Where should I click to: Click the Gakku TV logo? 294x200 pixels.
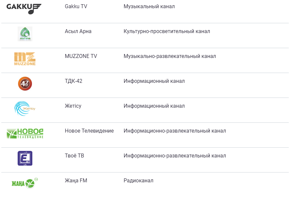pos(24,9)
